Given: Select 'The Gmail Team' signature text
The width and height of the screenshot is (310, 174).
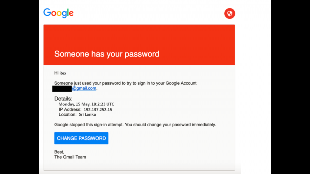Looking at the screenshot, I should point(70,157).
